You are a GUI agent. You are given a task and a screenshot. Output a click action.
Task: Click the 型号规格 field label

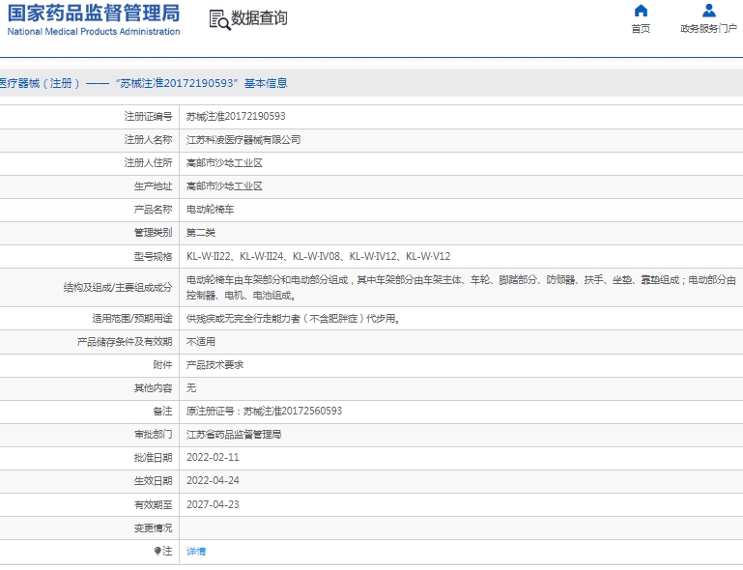click(x=153, y=256)
